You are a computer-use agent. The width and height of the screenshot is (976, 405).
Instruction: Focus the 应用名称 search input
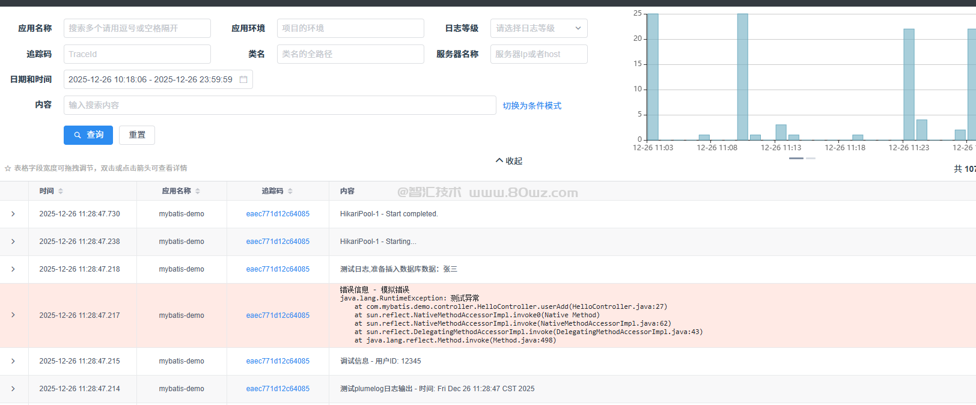137,28
